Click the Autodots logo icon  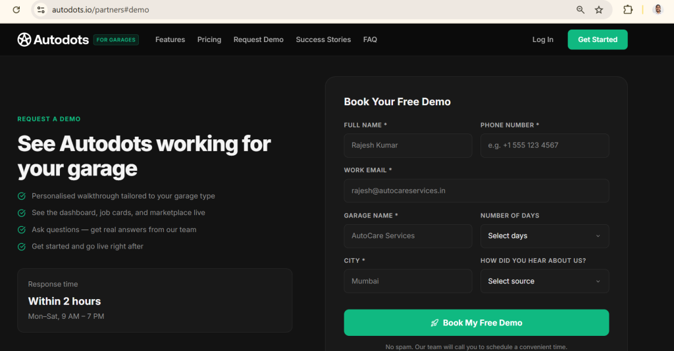pyautogui.click(x=24, y=39)
